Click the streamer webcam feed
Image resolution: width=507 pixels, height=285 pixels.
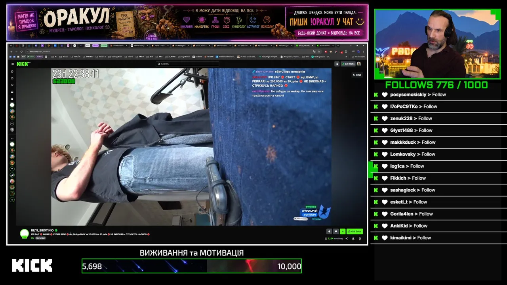(x=437, y=44)
